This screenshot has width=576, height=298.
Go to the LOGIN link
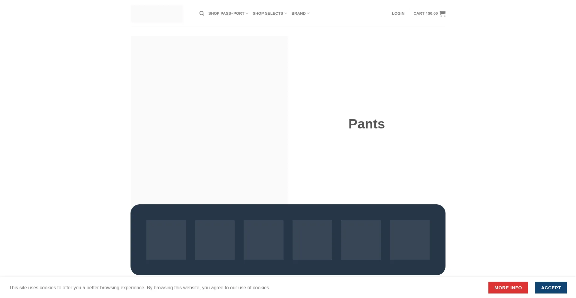[398, 14]
